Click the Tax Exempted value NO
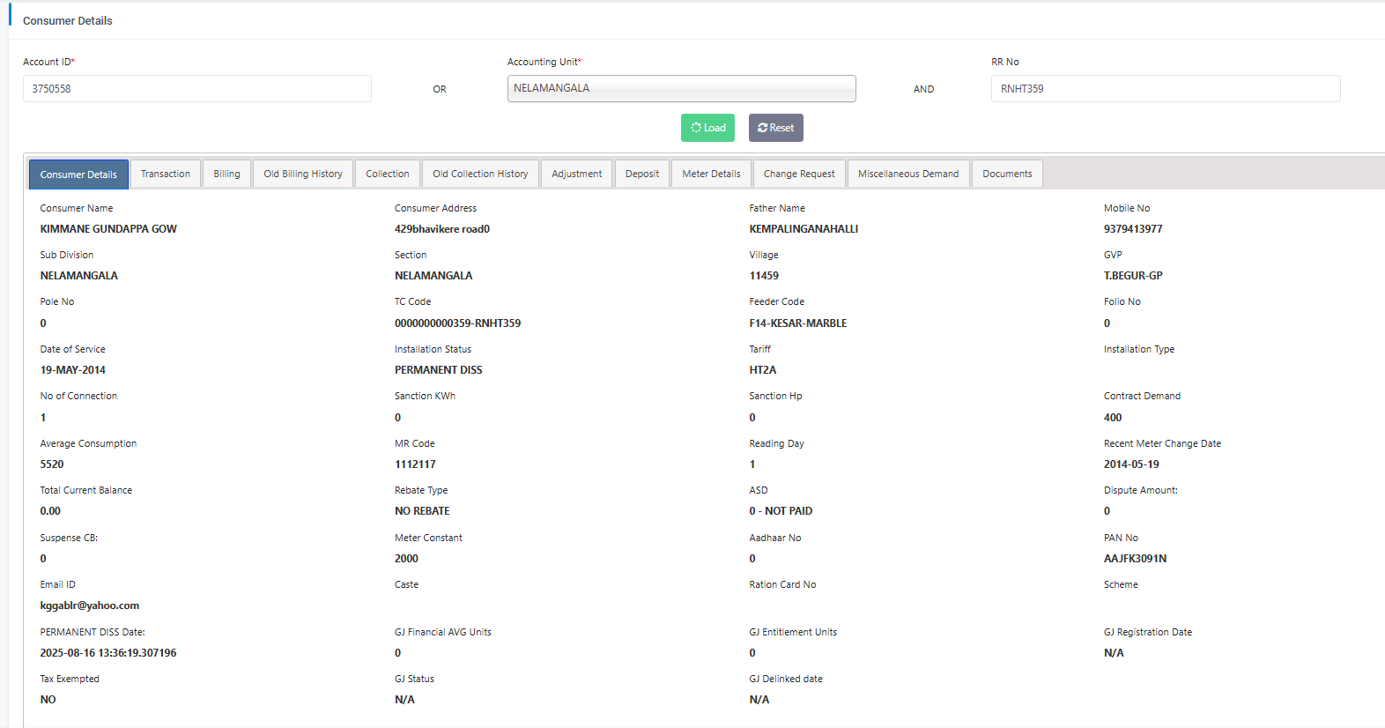This screenshot has width=1385, height=728. (x=48, y=700)
